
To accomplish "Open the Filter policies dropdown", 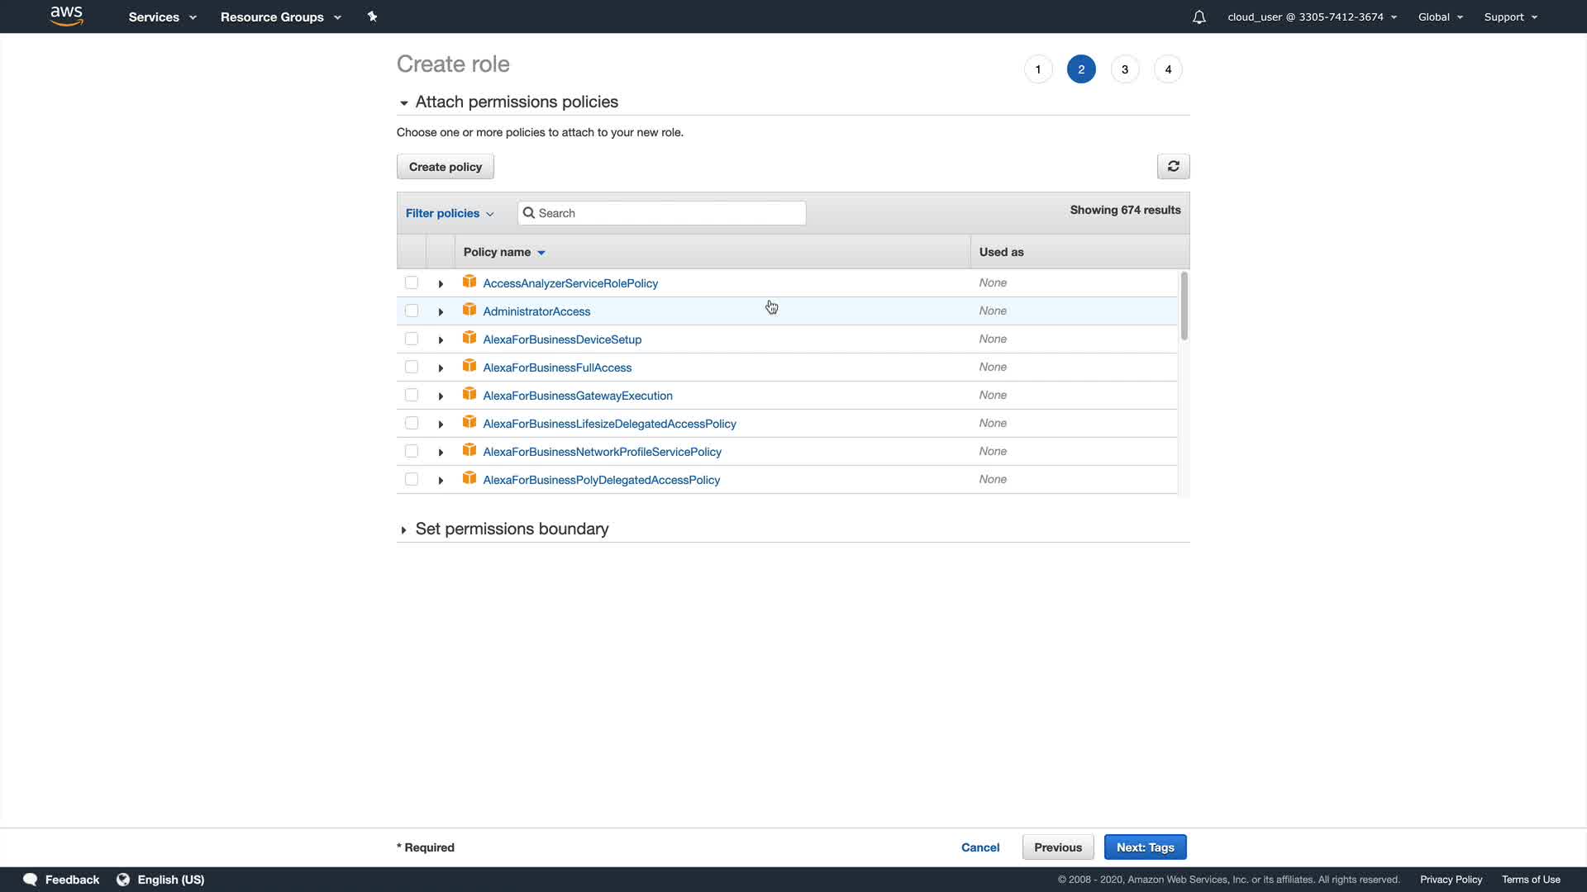I will click(449, 213).
